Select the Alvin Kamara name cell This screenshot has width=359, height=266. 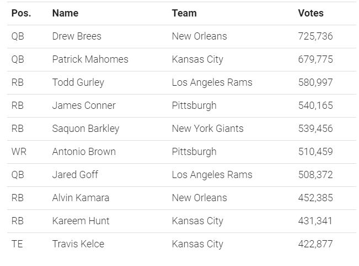coord(81,197)
